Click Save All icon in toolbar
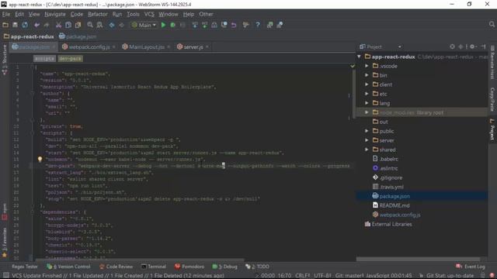 15,25
